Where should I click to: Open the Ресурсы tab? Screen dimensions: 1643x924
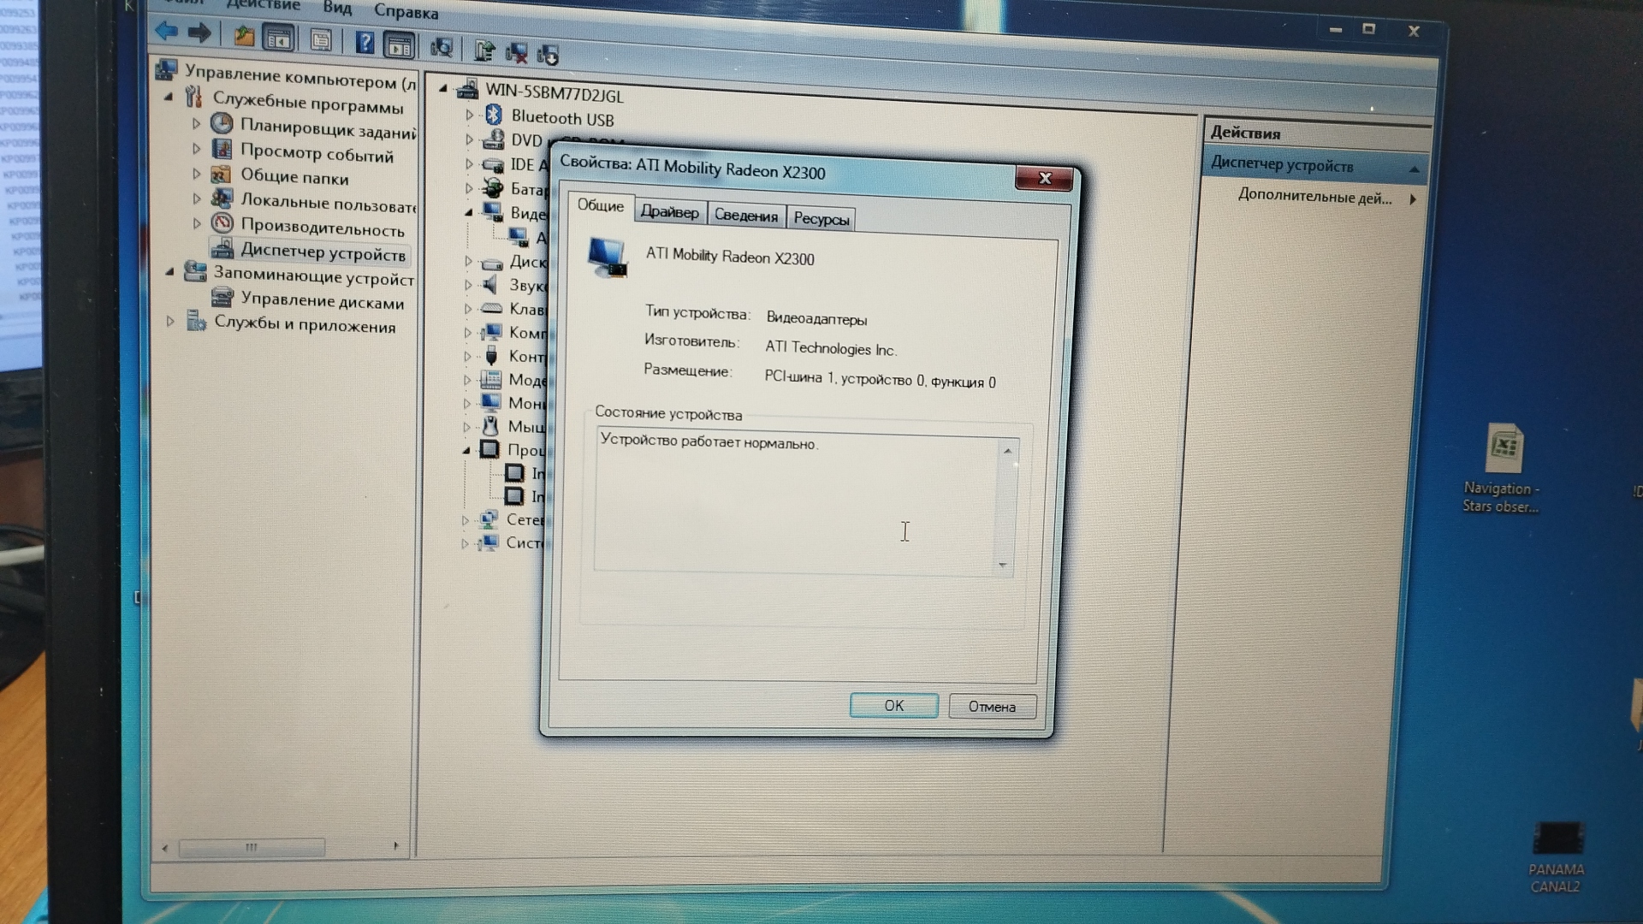point(821,219)
